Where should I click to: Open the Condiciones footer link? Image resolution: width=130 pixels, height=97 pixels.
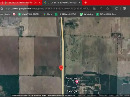92,95
